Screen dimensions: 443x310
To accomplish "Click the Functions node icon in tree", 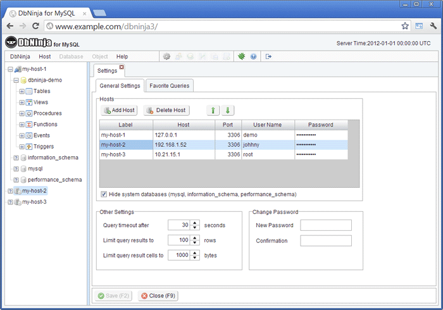I will pos(29,124).
